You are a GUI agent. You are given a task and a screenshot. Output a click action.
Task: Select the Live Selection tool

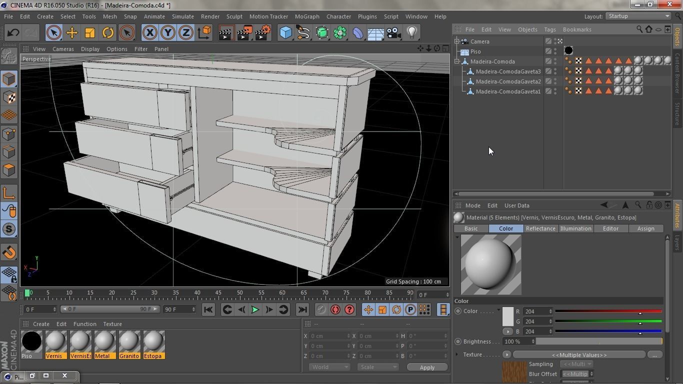click(x=53, y=33)
